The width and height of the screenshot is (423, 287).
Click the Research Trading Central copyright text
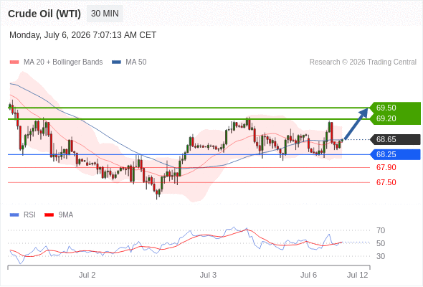pos(363,62)
